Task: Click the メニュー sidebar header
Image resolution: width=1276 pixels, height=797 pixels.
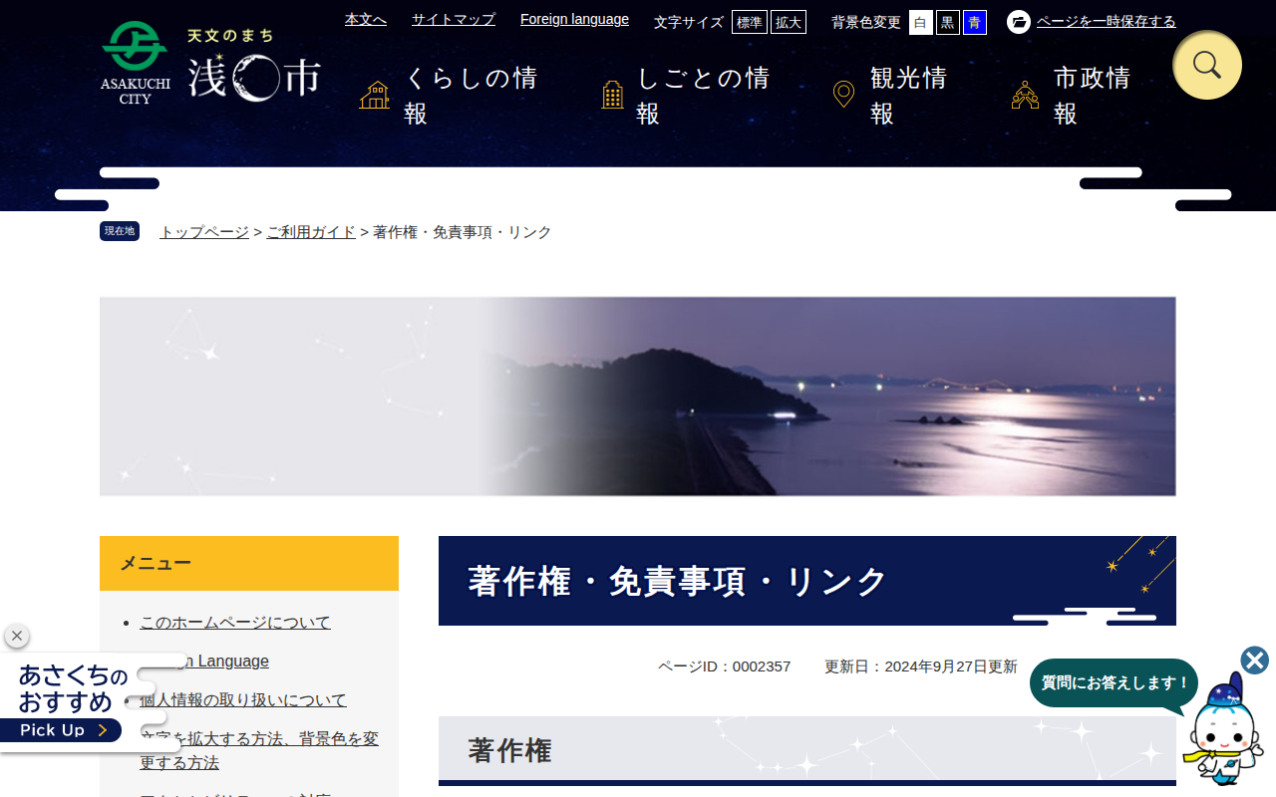Action: point(249,563)
